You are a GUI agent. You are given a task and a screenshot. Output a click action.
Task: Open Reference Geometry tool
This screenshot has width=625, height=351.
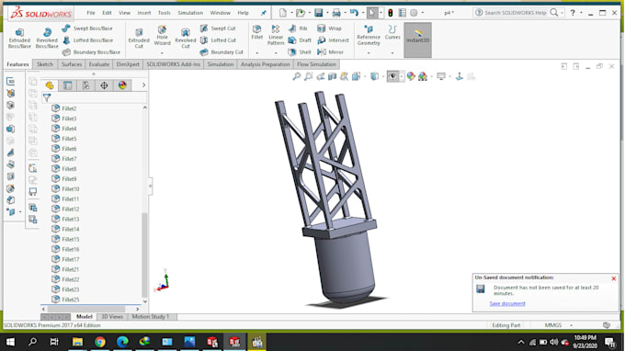coord(369,35)
